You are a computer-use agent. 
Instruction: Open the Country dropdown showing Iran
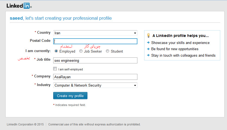tap(95, 33)
